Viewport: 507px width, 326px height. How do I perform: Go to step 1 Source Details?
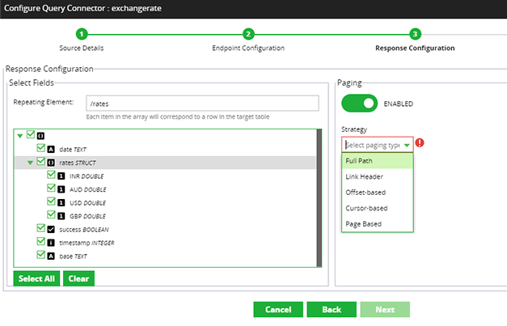[x=82, y=34]
